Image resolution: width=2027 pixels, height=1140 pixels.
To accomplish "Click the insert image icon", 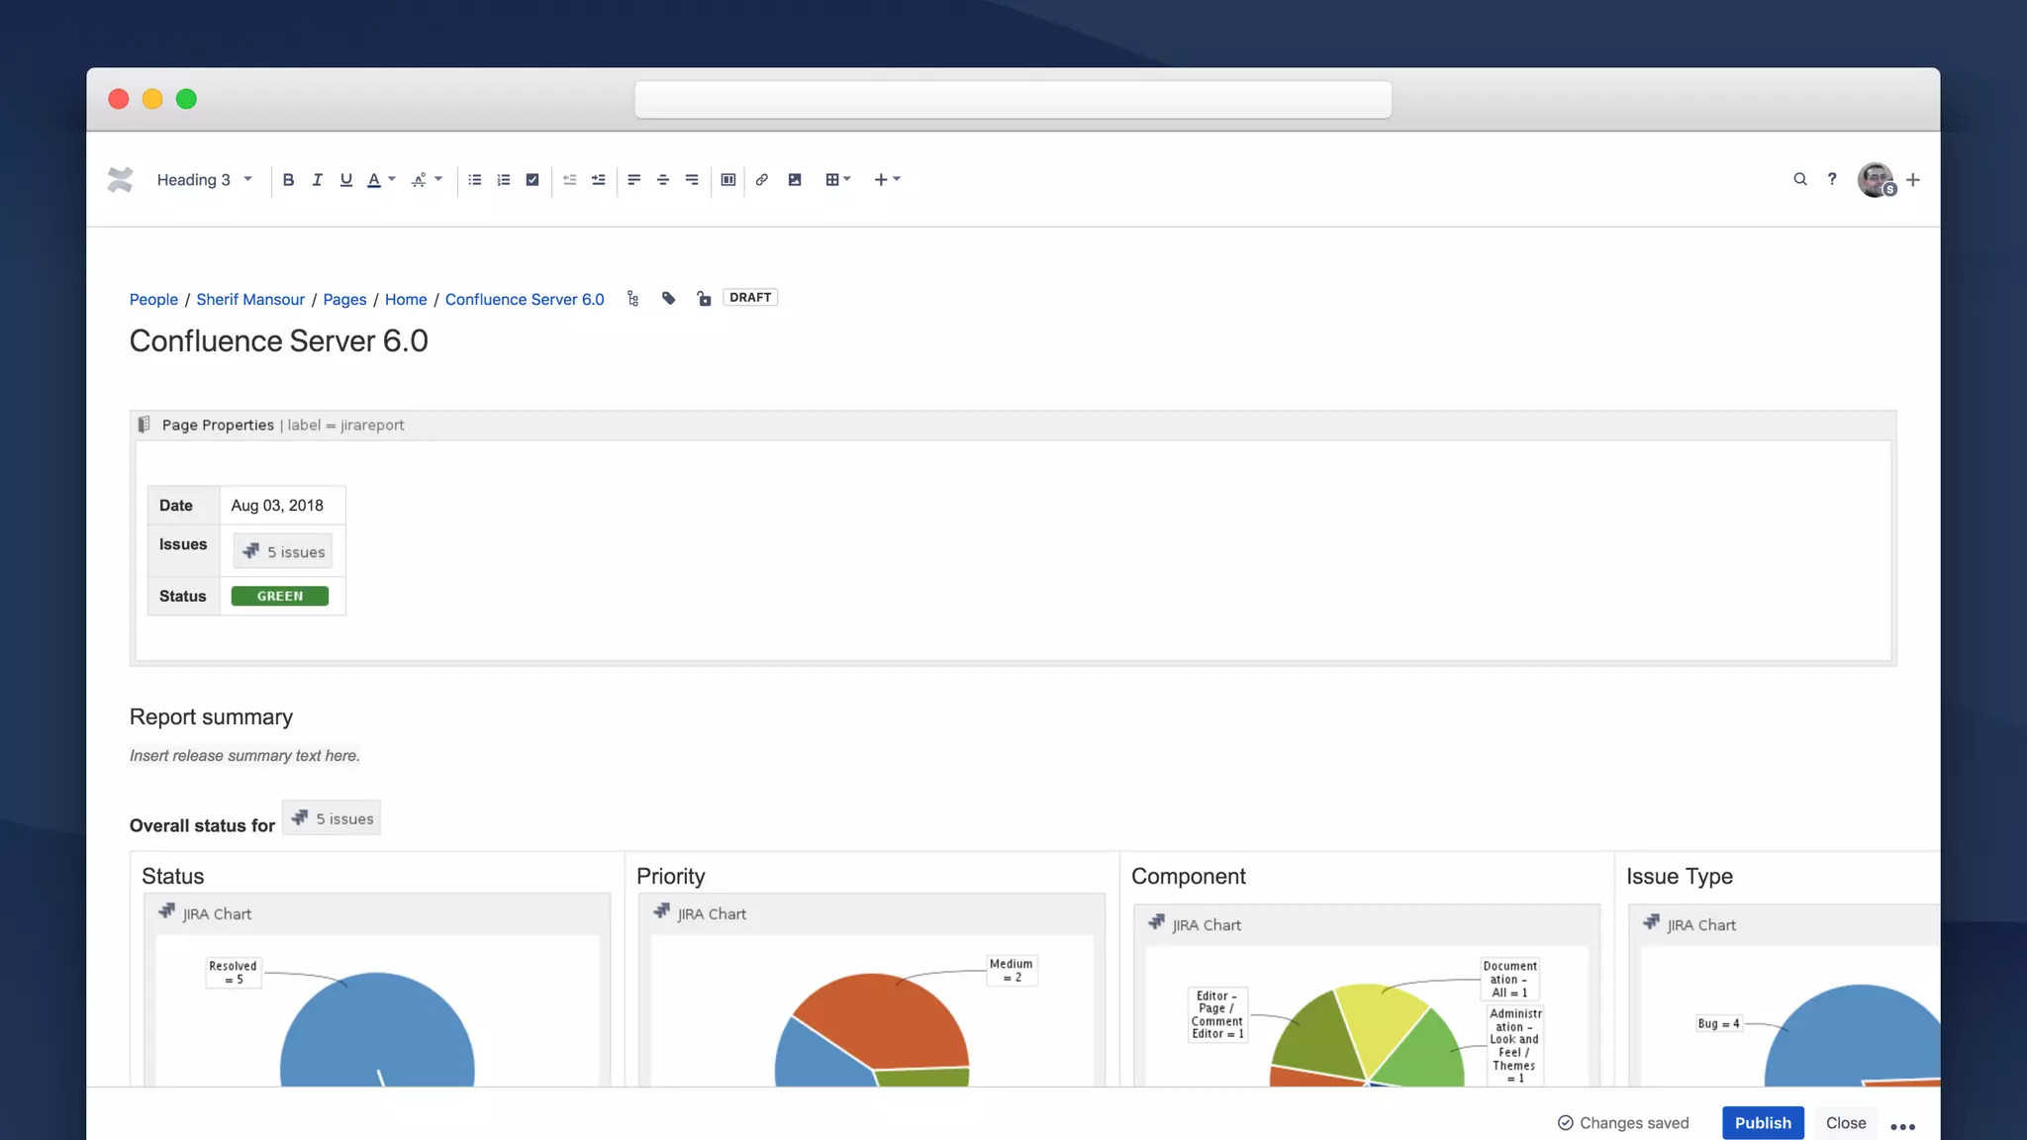I will pyautogui.click(x=794, y=179).
